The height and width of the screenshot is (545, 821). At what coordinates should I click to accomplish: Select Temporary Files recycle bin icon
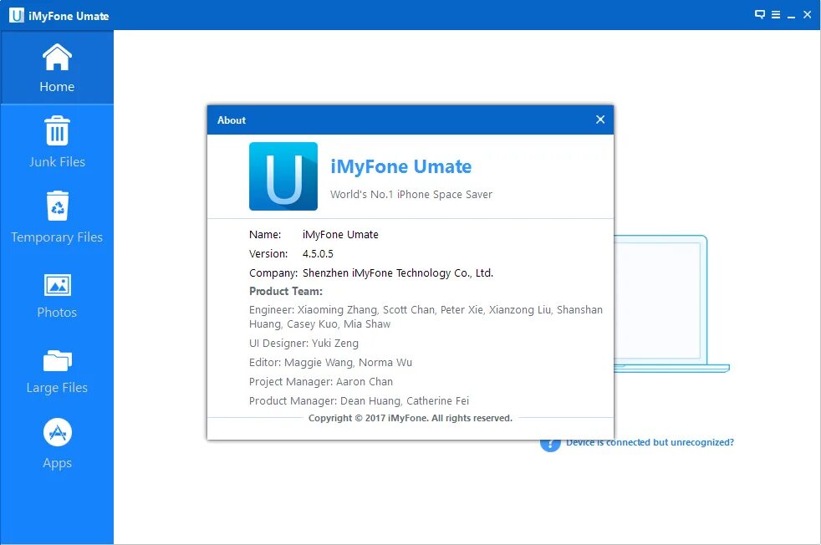click(57, 206)
